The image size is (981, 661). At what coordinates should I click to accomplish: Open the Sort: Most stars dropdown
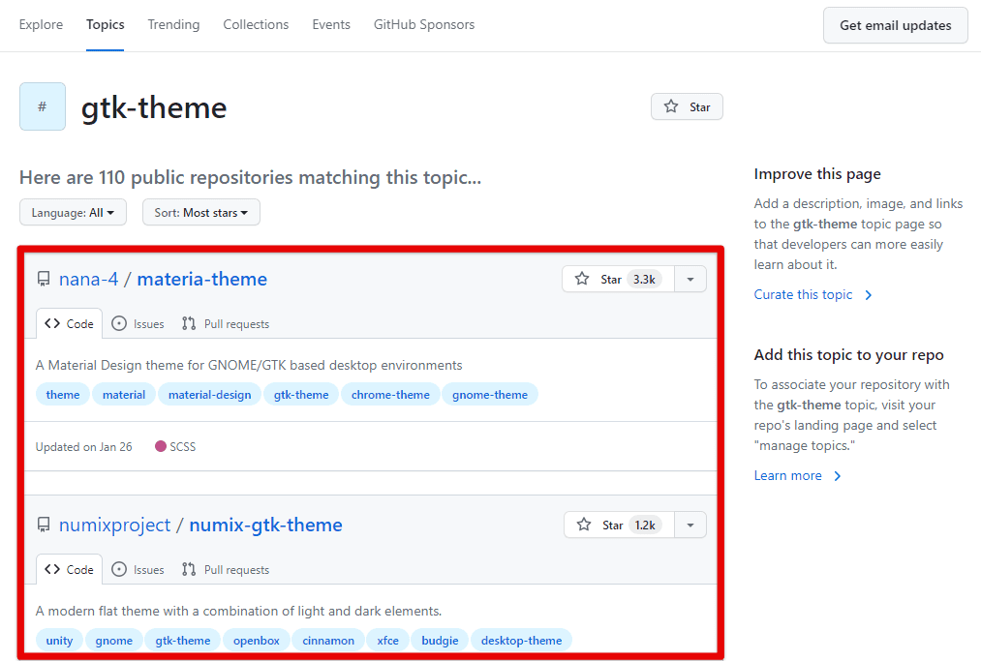200,213
